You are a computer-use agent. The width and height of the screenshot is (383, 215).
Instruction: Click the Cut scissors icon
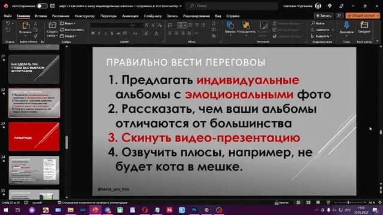pos(36,23)
